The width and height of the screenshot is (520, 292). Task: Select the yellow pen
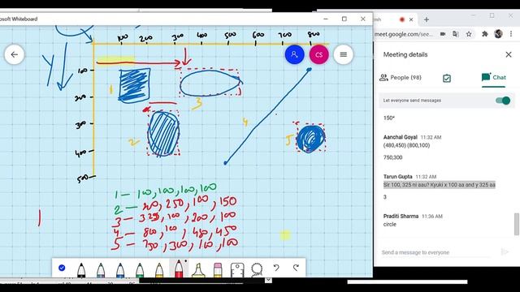(x=159, y=269)
